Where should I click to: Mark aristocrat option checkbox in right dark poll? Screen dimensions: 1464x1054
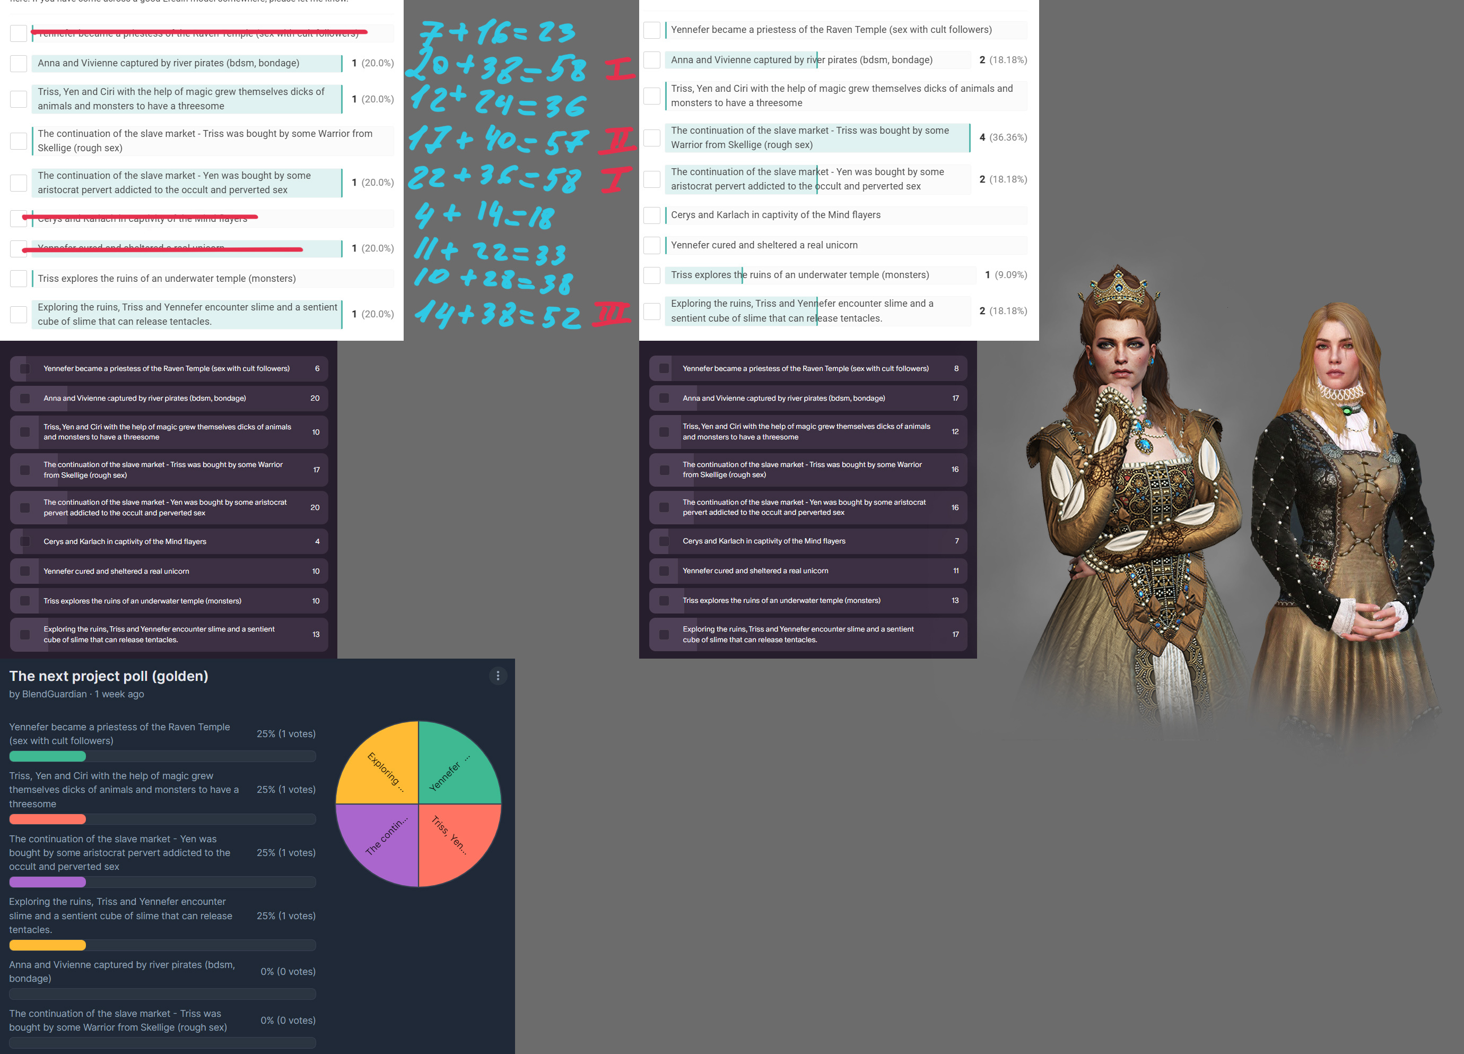(x=664, y=507)
